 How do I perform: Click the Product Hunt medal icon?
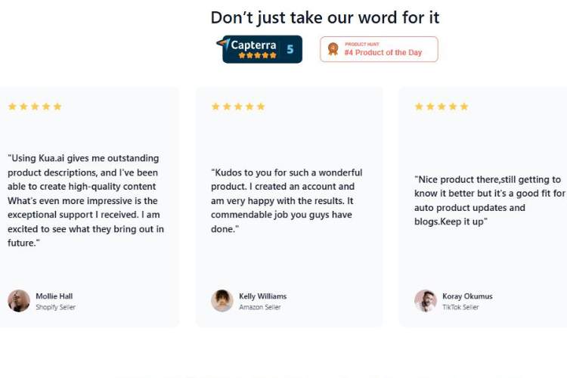(333, 49)
